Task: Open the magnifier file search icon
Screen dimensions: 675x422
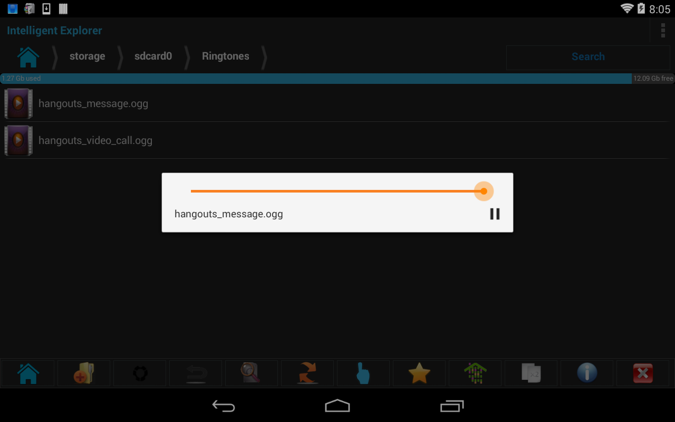Action: coord(252,373)
